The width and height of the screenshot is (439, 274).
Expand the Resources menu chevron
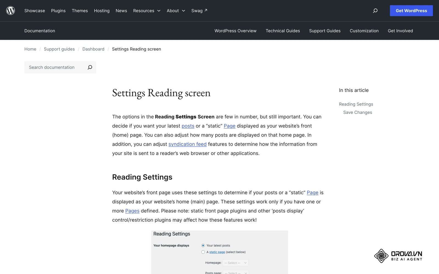(x=159, y=11)
